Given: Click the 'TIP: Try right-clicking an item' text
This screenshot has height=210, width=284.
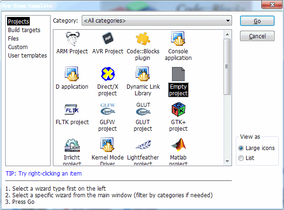Looking at the screenshot, I should (x=43, y=174).
